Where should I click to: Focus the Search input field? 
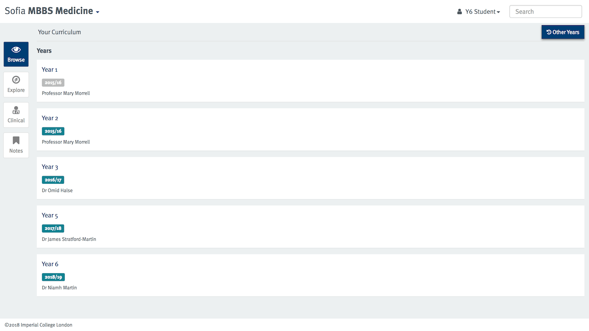coord(546,11)
